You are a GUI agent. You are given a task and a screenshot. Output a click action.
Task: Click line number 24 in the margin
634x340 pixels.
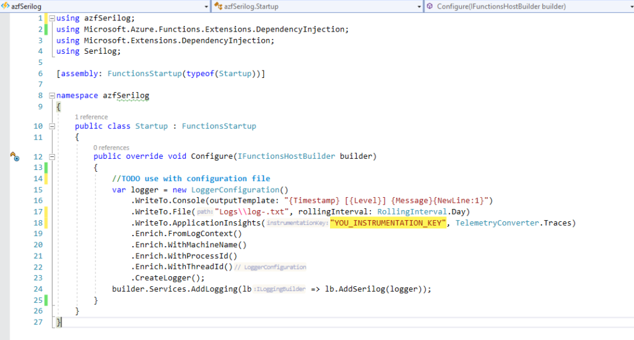coord(37,289)
